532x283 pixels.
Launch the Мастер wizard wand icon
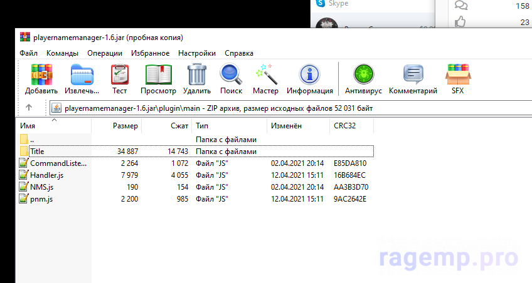265,74
